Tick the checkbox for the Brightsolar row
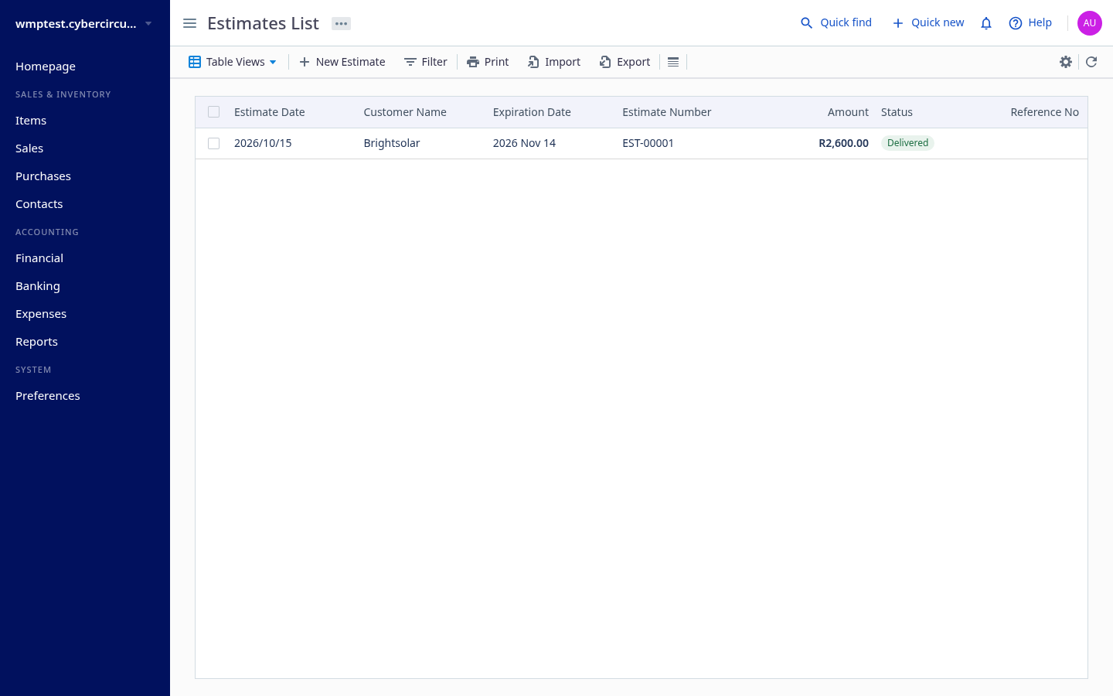 [214, 143]
